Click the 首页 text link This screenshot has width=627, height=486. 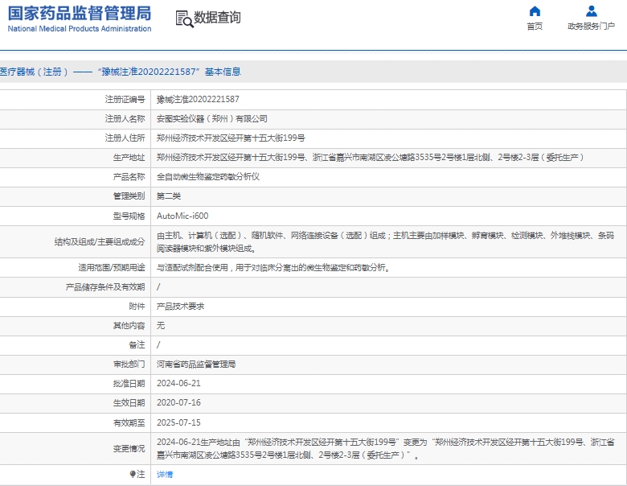point(535,27)
